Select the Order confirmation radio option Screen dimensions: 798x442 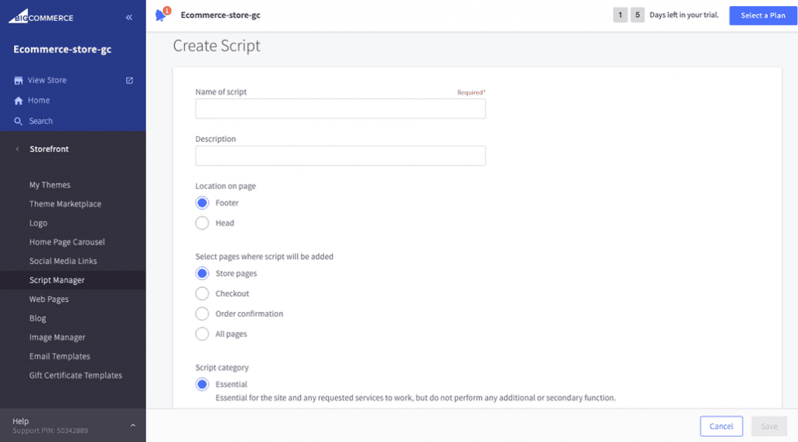tap(202, 314)
